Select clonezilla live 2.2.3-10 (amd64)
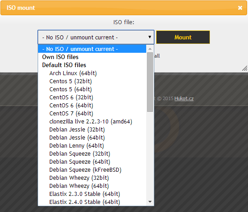 [92, 122]
